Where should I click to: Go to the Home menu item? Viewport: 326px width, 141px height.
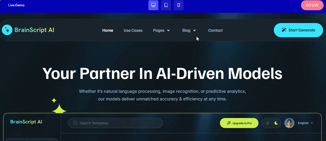[108, 30]
